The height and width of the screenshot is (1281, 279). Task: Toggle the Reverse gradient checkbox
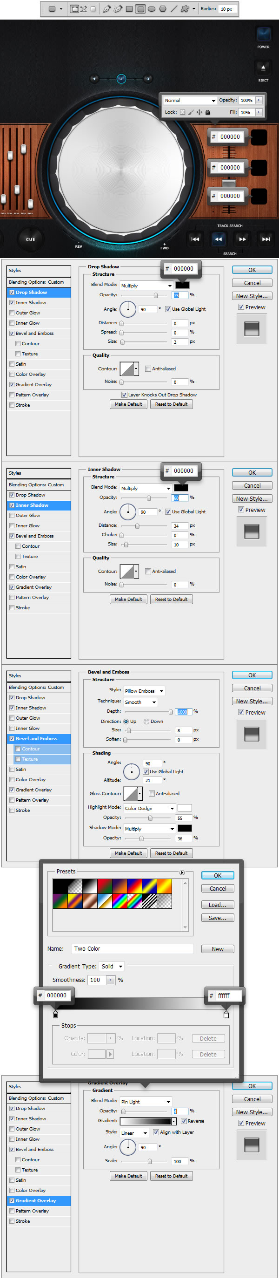(x=184, y=1121)
